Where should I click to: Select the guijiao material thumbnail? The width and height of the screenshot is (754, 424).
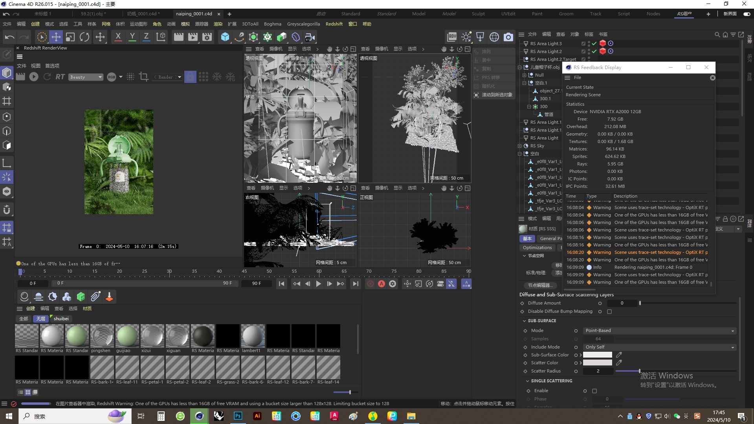click(x=127, y=336)
